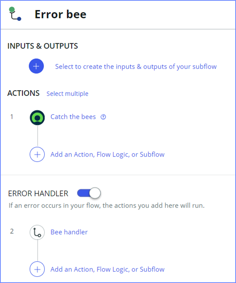
Task: Open the help tooltip beside Catch the bees
Action: click(x=103, y=117)
